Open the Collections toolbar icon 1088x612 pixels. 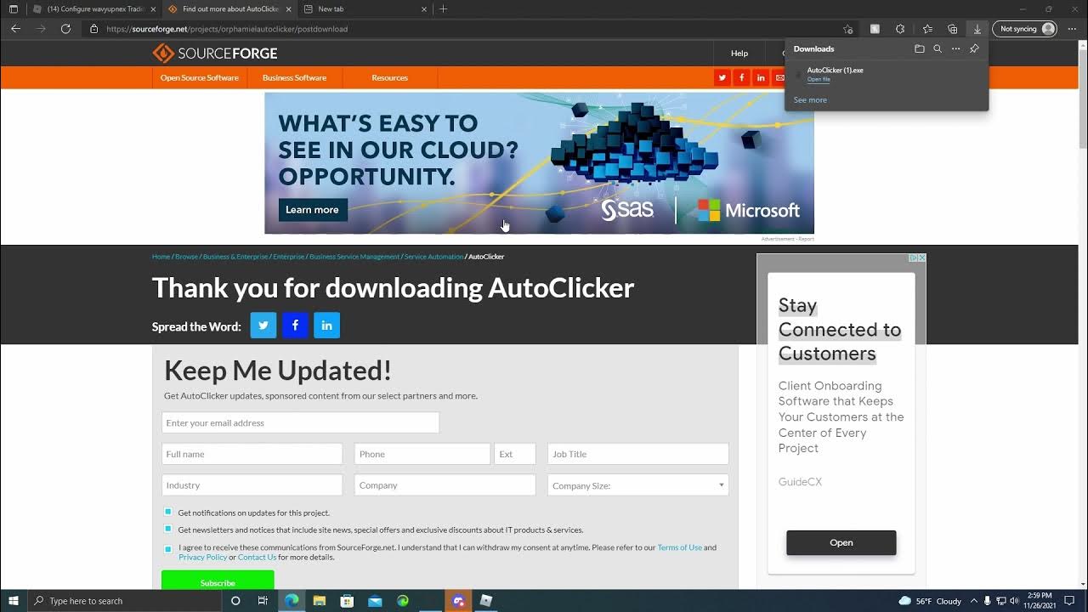(x=952, y=29)
